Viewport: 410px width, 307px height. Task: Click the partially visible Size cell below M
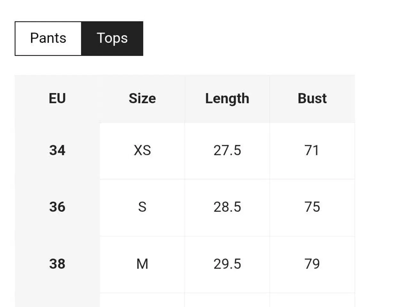coord(142,300)
